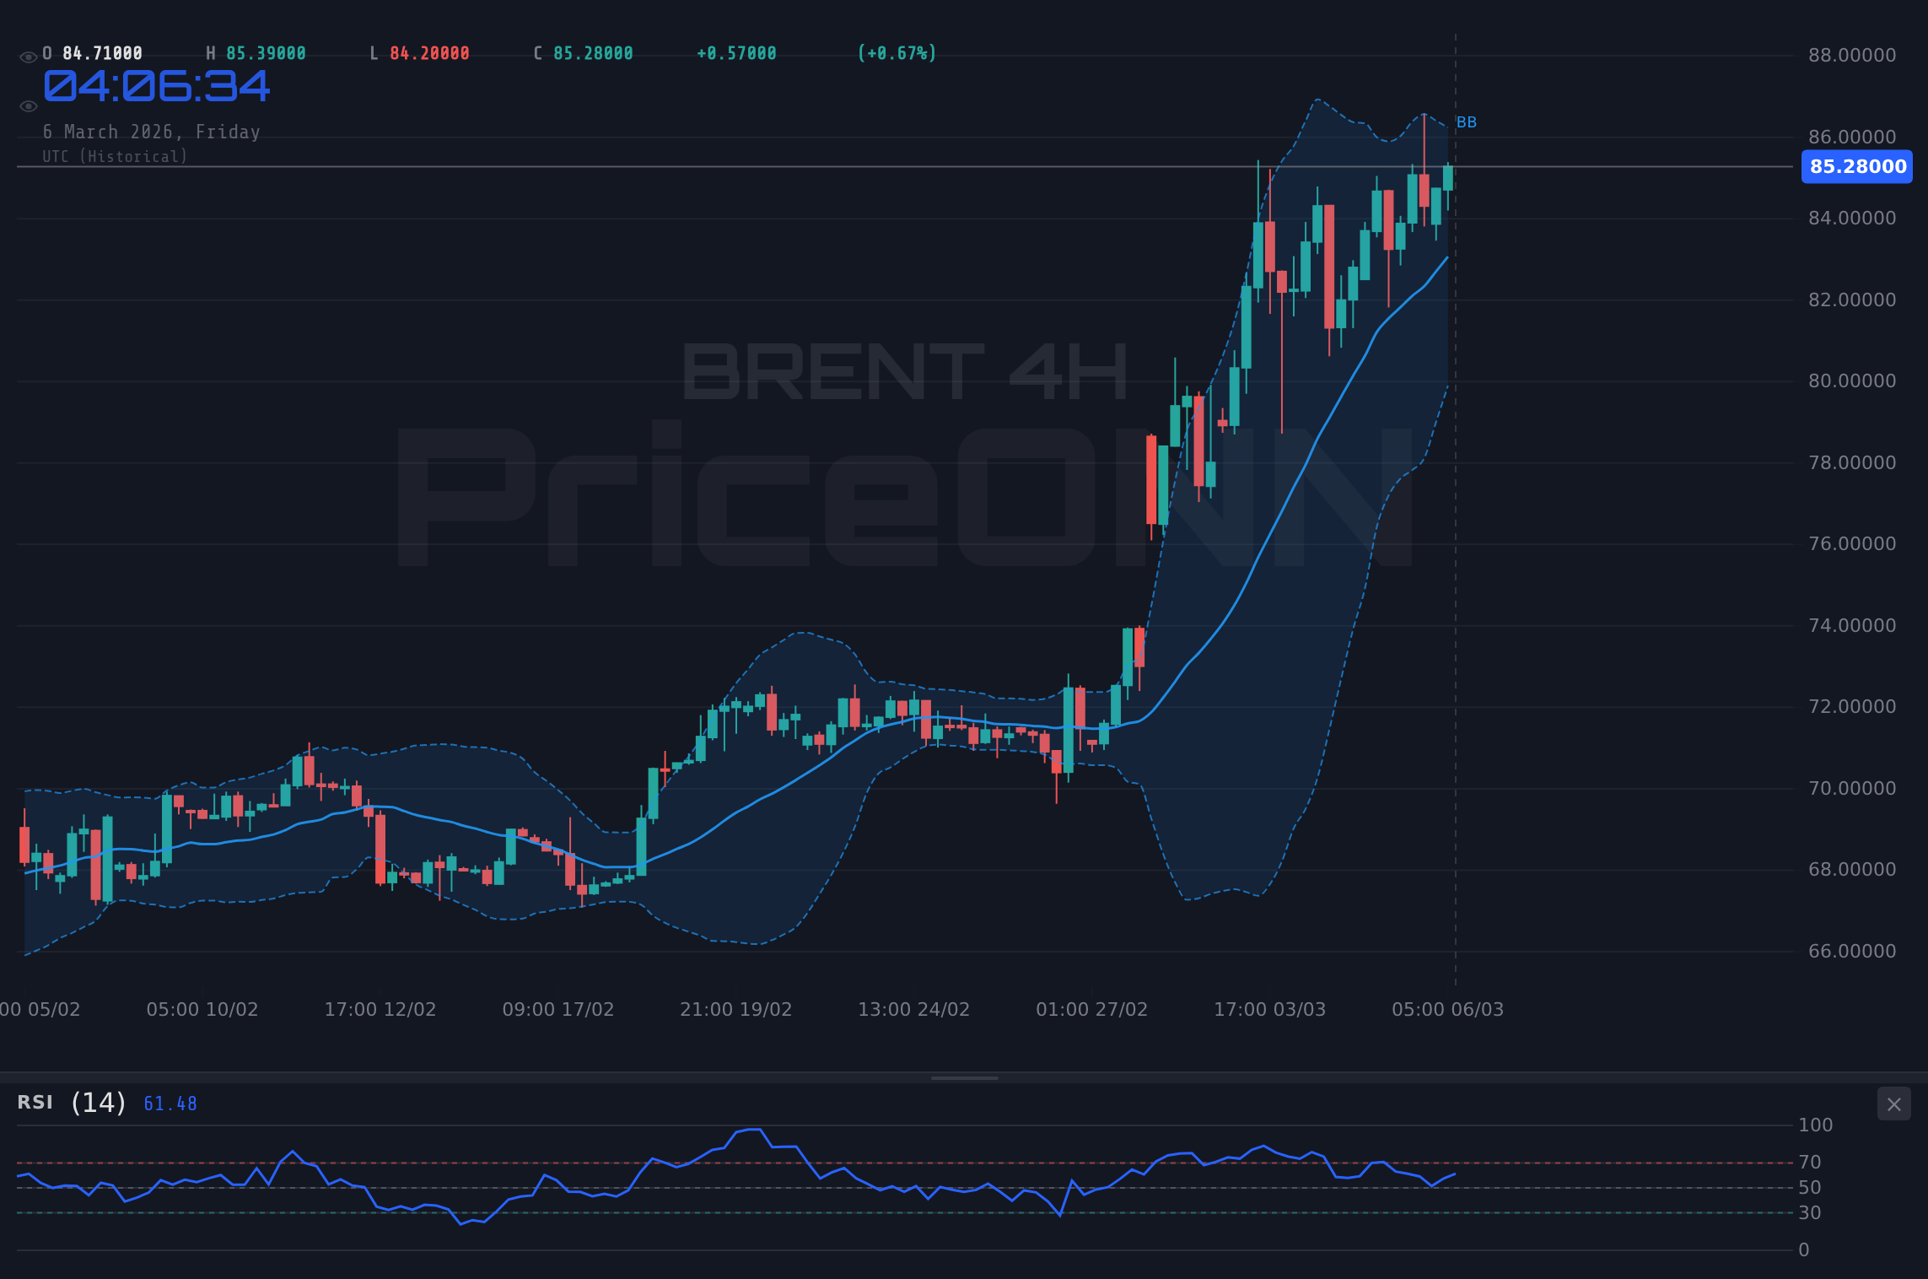Toggle the OHLC legend eye icon
Viewport: 1928px width, 1279px height.
point(28,57)
